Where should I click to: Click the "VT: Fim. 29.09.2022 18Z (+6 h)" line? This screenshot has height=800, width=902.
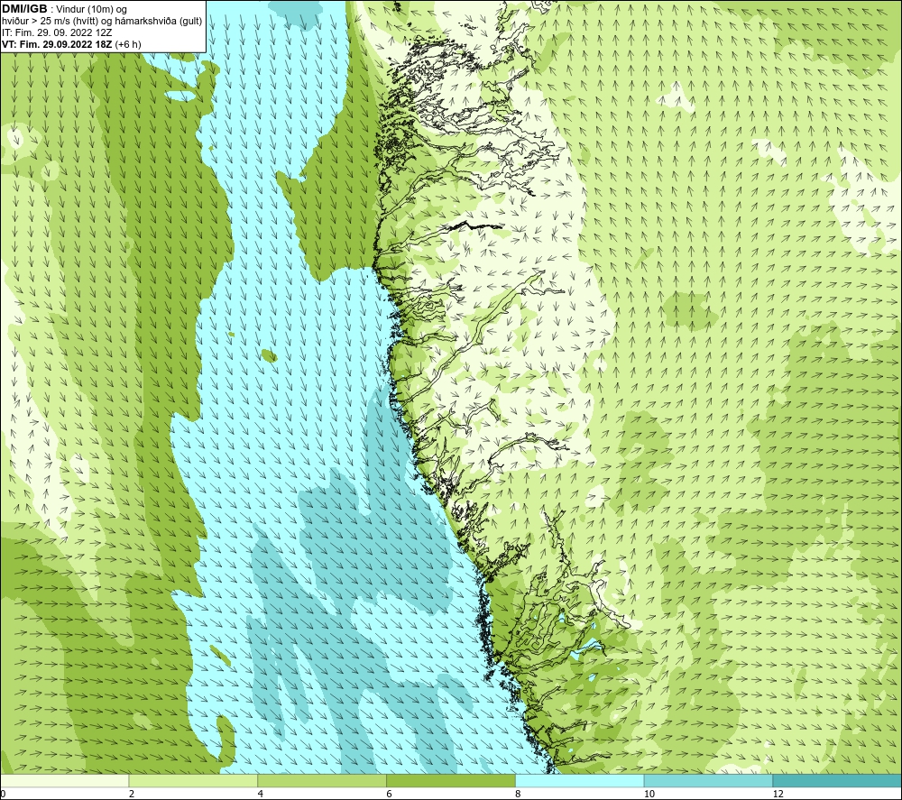(71, 44)
